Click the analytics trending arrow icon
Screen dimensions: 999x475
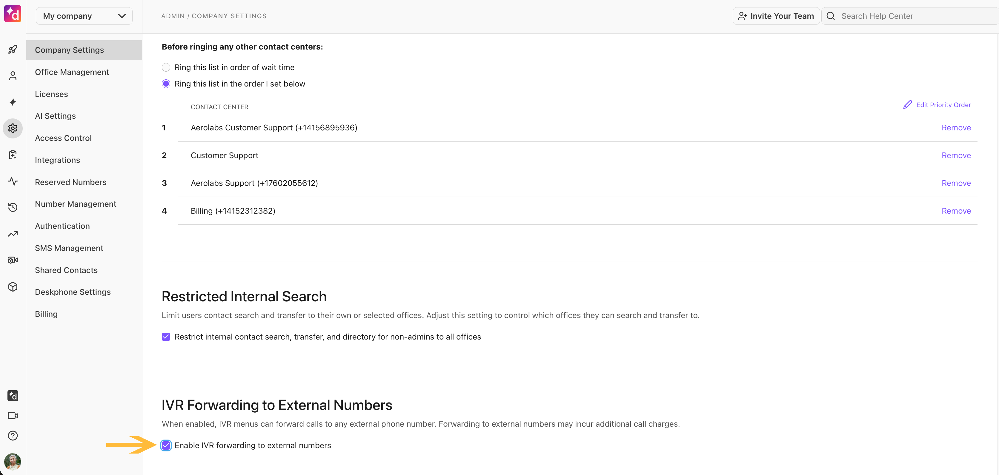(x=13, y=234)
